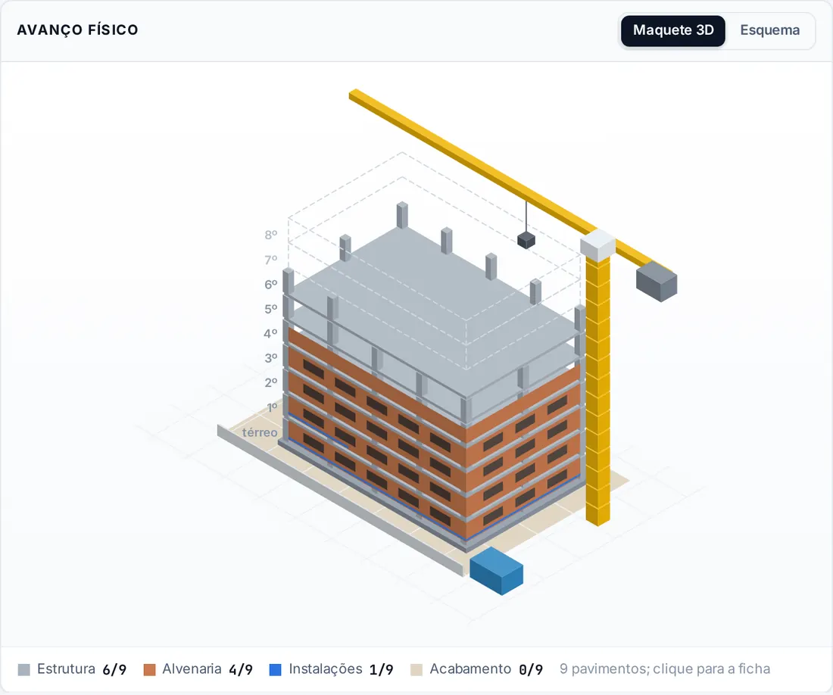This screenshot has height=695, width=833.
Task: Click the '9 pavimentos; clique para a ficha' hint
Action: 665,669
